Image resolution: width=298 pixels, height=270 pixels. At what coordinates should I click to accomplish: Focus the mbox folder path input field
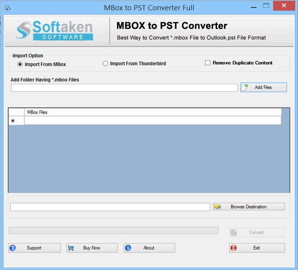click(124, 88)
